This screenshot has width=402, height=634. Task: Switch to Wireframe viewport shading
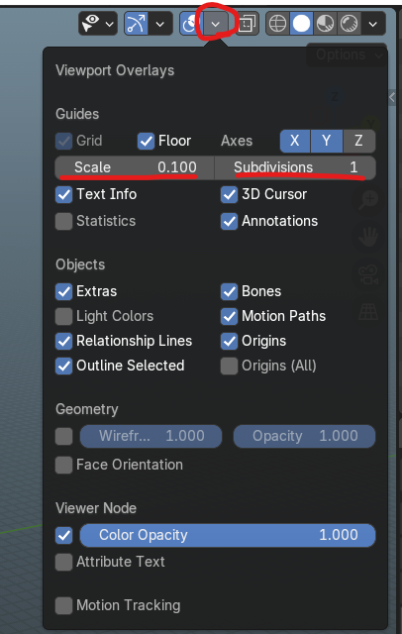pyautogui.click(x=277, y=24)
